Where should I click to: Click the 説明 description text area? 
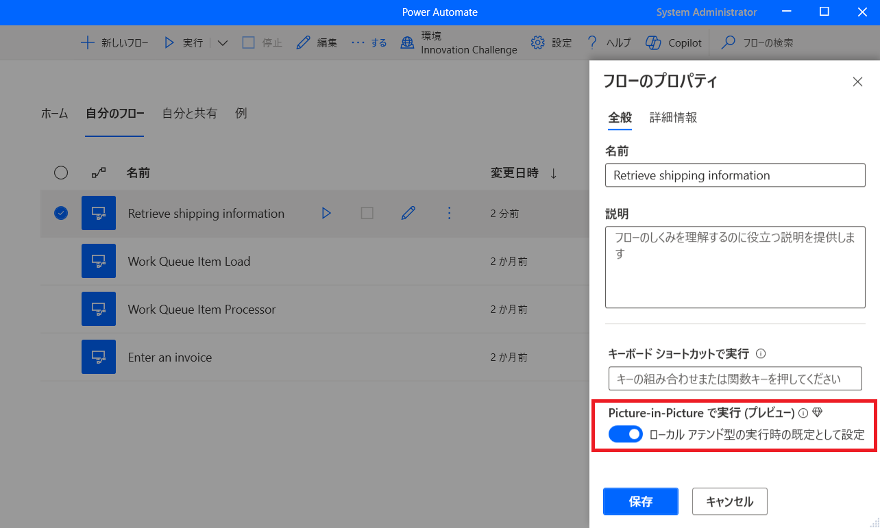[x=735, y=267]
